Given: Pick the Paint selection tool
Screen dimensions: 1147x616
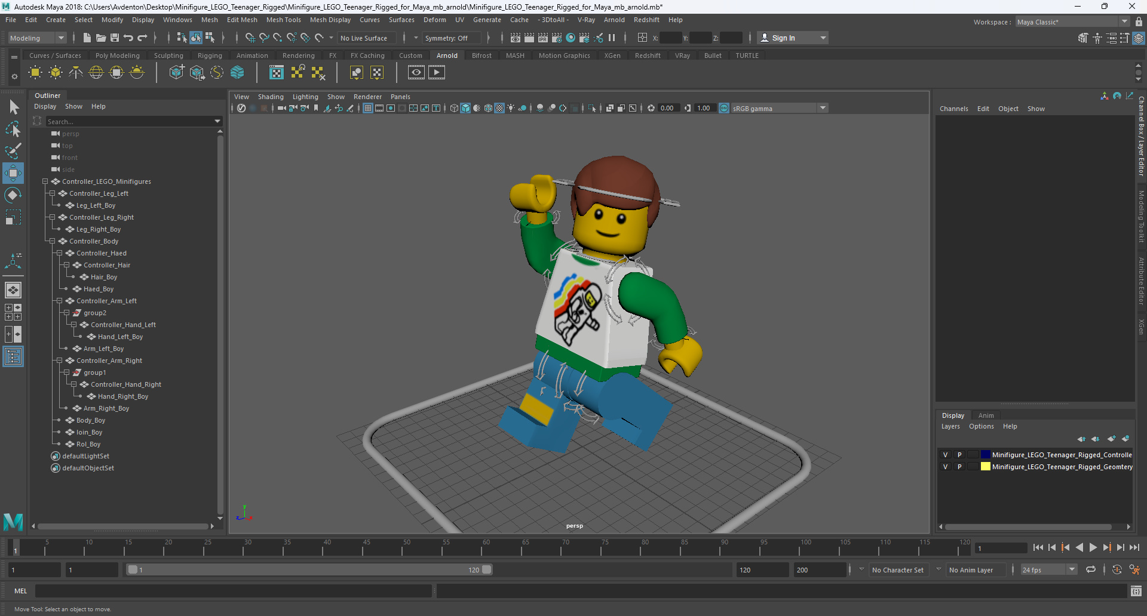Looking at the screenshot, I should pos(13,150).
